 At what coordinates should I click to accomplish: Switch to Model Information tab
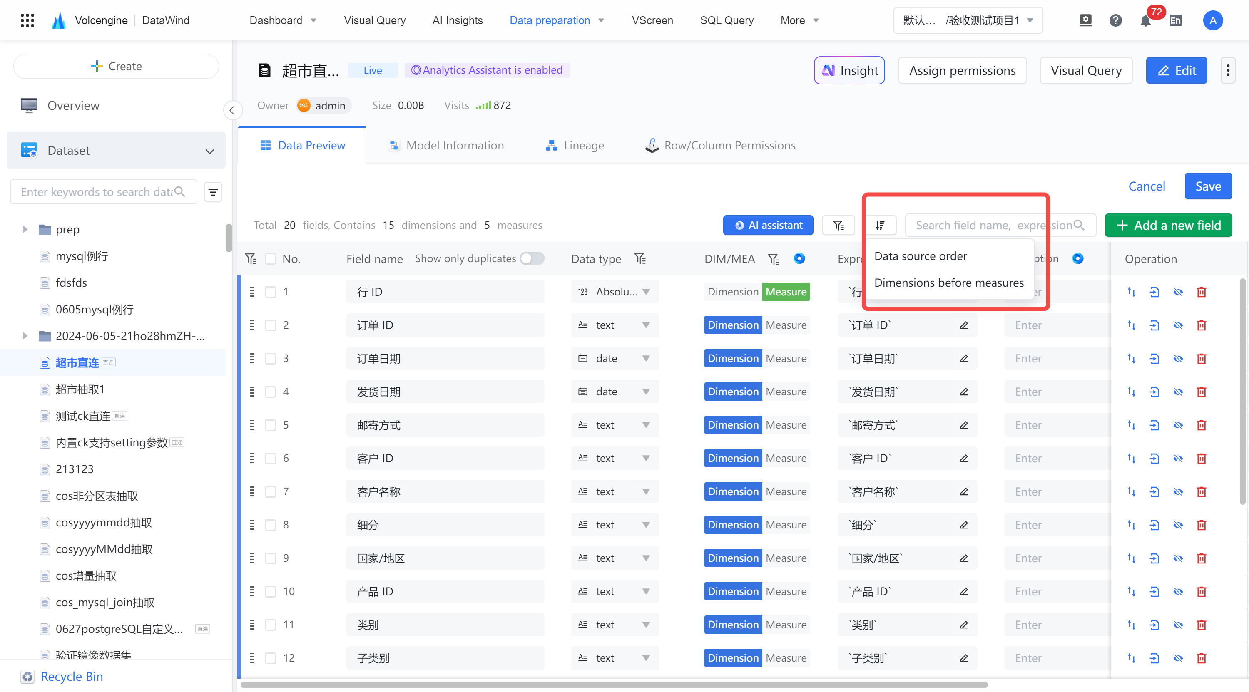pyautogui.click(x=446, y=145)
